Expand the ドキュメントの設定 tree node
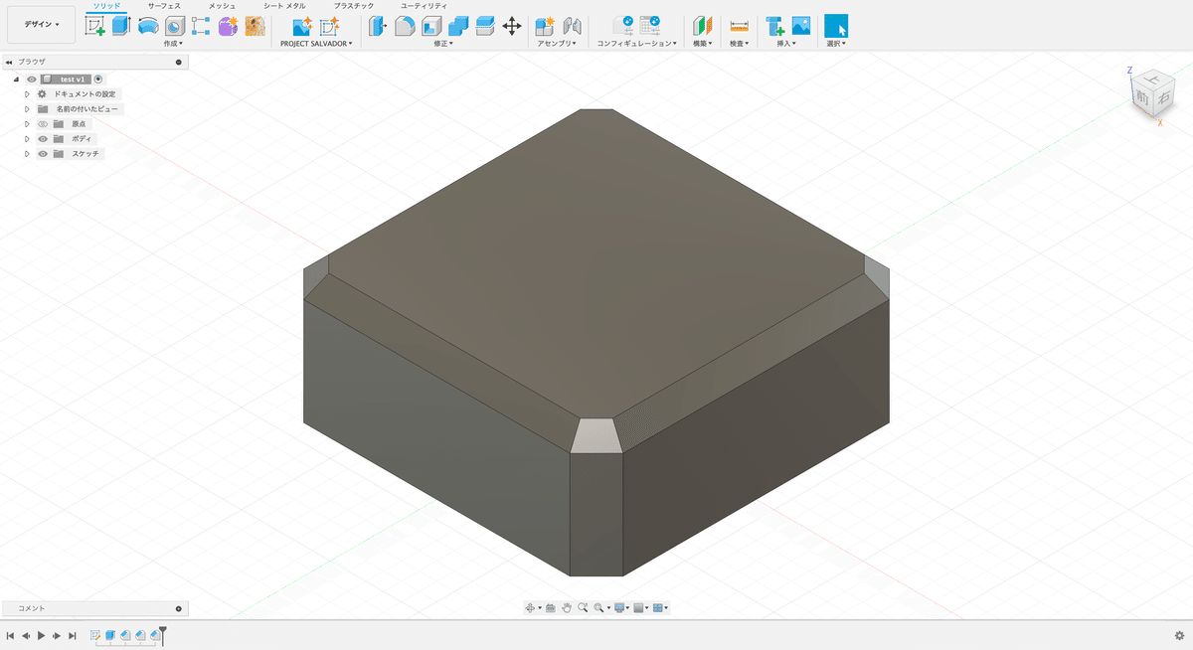The image size is (1193, 650). (x=28, y=93)
